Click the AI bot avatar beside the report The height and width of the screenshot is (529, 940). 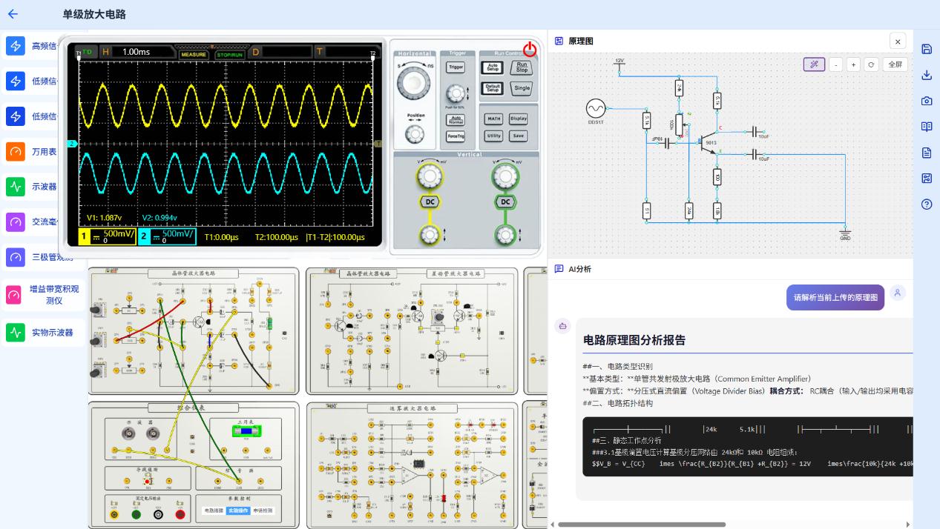point(562,325)
